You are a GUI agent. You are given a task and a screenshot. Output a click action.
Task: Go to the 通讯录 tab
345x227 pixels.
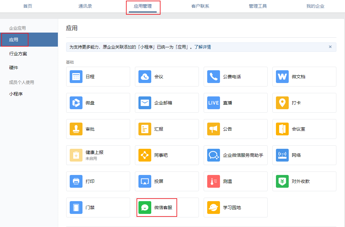pos(85,6)
